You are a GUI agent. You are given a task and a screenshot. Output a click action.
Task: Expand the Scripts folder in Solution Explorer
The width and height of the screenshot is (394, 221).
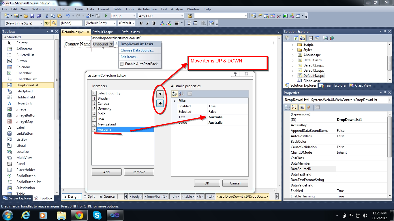292,45
